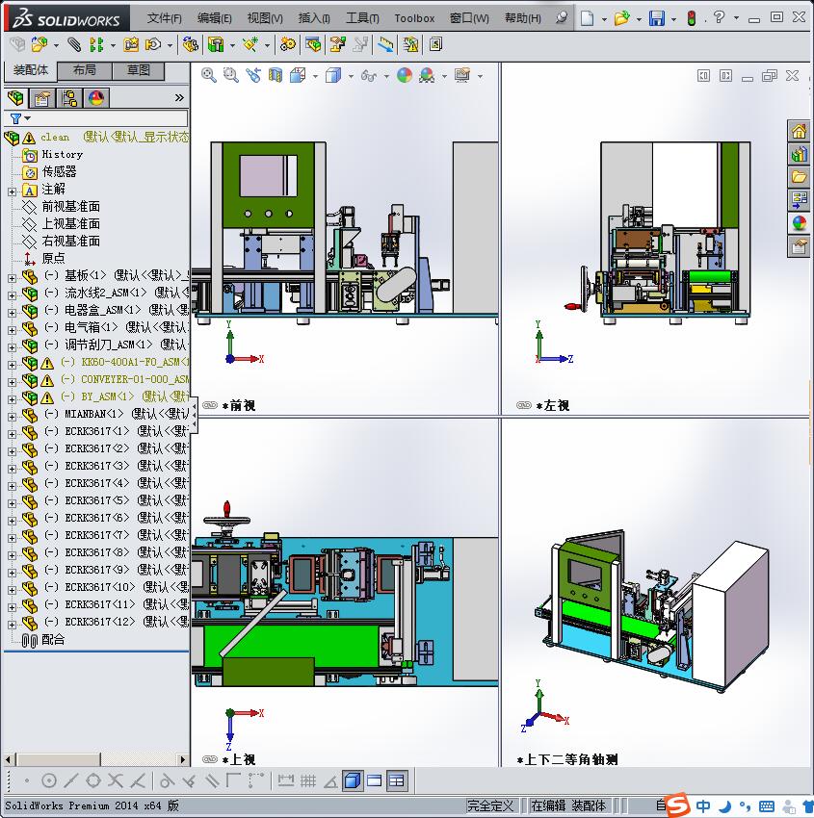Click the Assembly Features icon
Viewport: 814px width, 818px height.
[216, 45]
